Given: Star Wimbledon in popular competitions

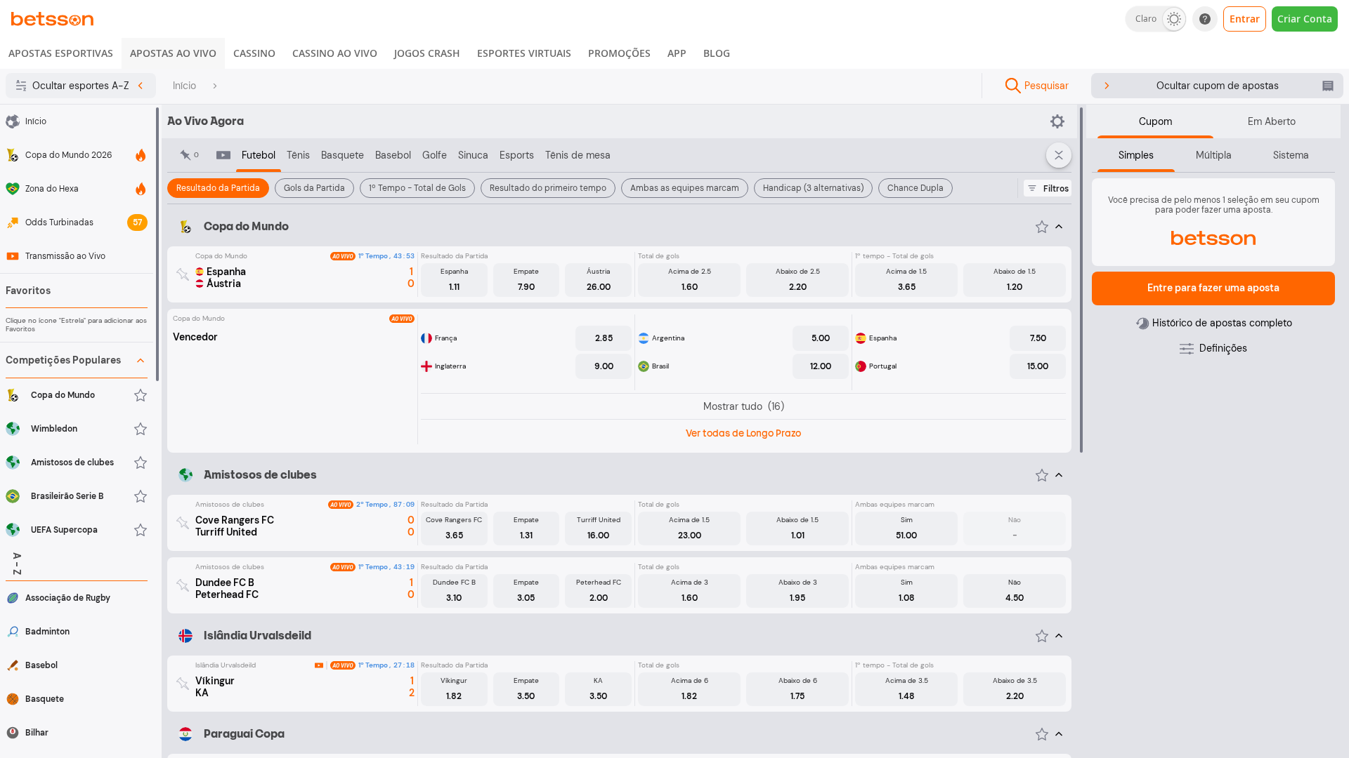Looking at the screenshot, I should [x=141, y=429].
